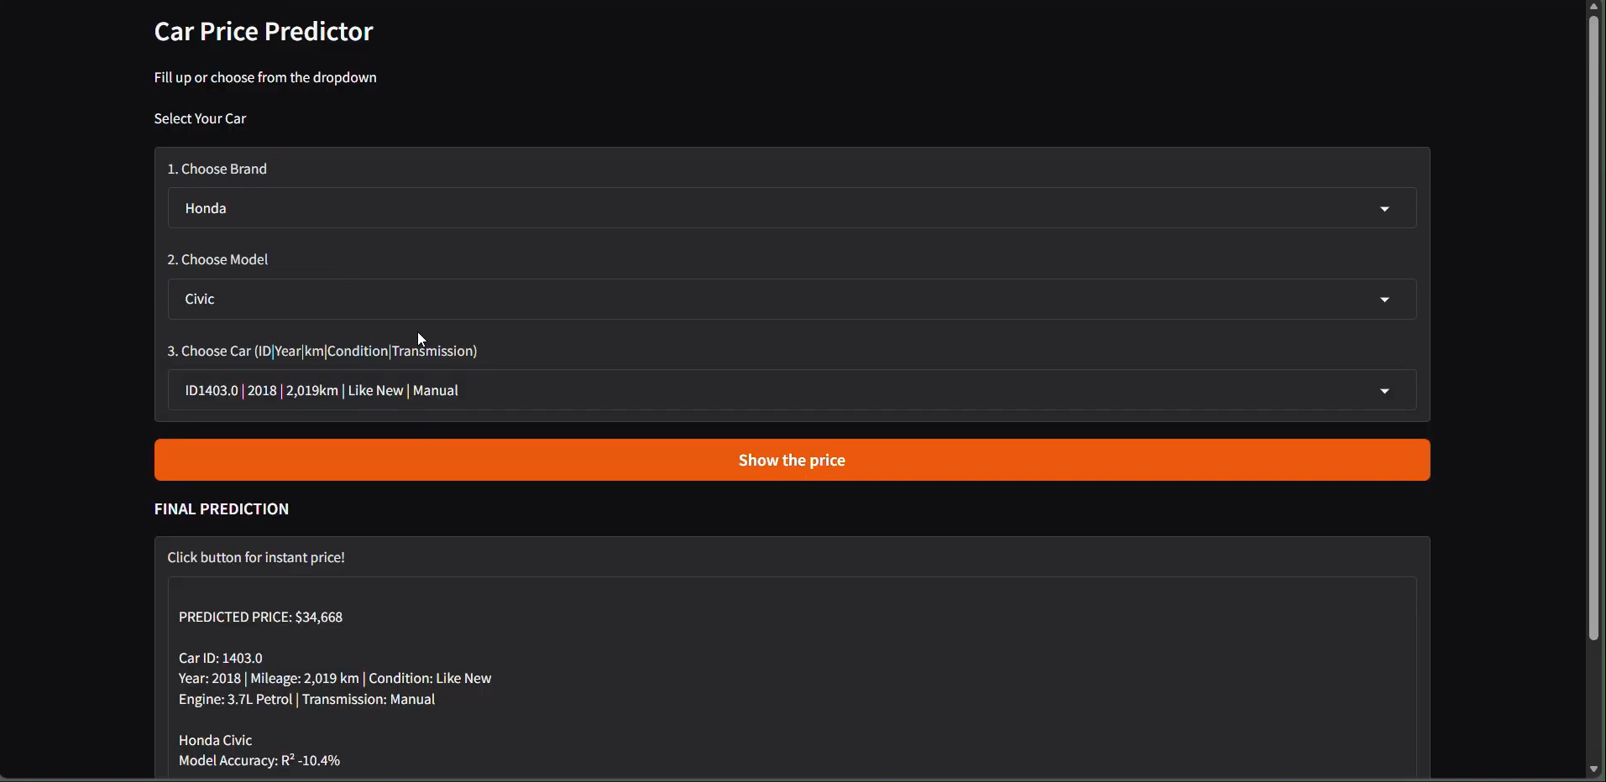
Task: Click the PREDICTED PRICE $34,668 line
Action: click(x=260, y=618)
